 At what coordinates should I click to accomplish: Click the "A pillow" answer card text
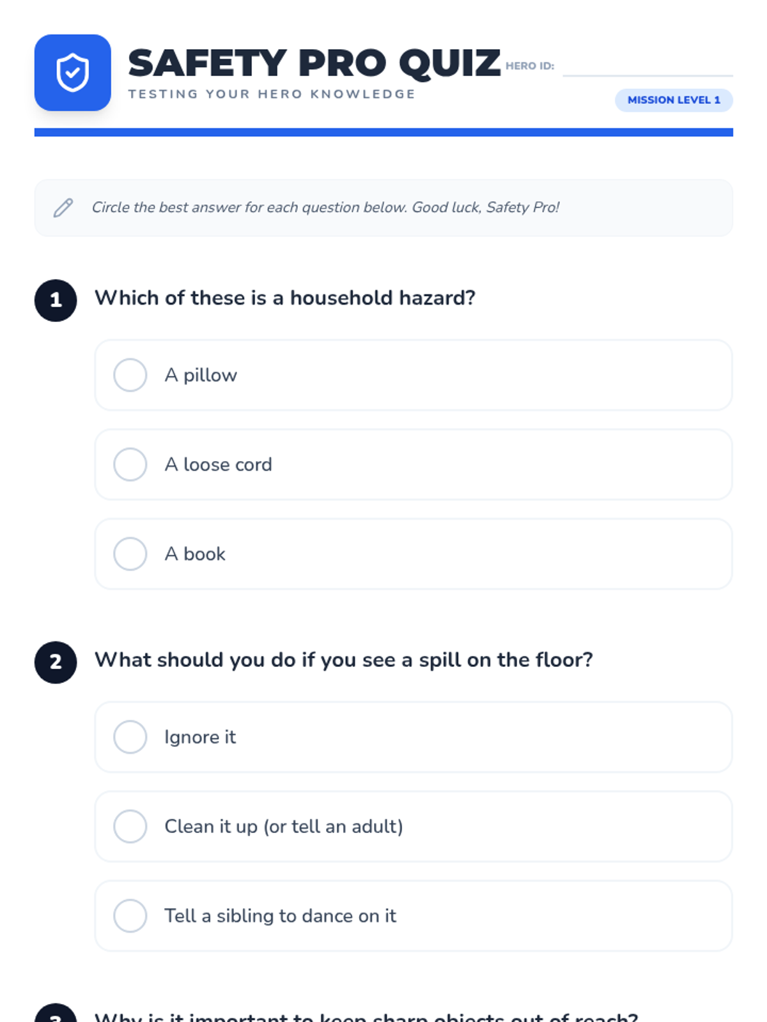pyautogui.click(x=201, y=375)
